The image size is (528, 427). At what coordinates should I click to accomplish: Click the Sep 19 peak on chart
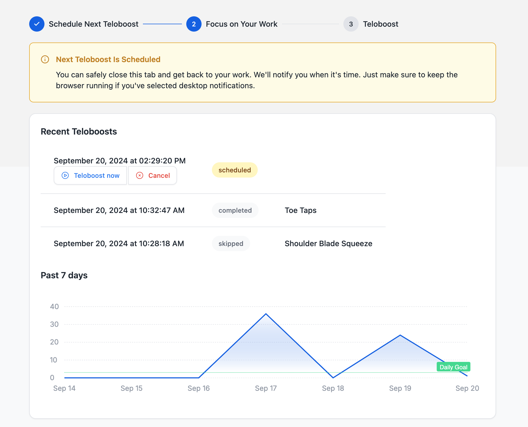[400, 335]
